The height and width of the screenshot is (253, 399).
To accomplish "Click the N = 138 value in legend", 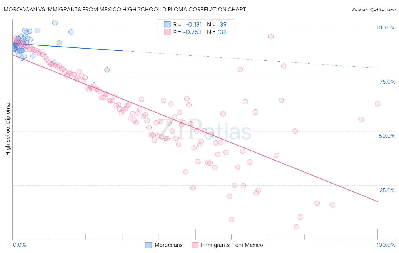I will pyautogui.click(x=217, y=32).
